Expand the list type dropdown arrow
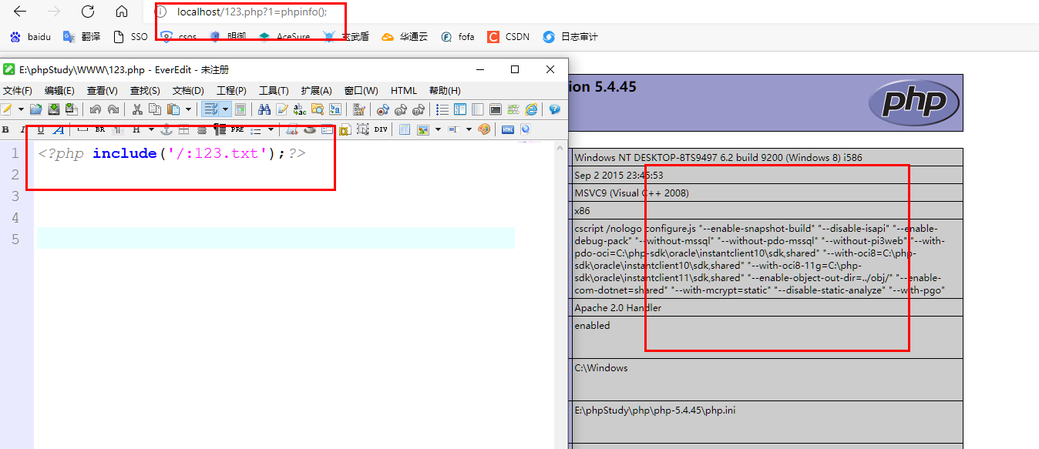The image size is (1039, 449). coord(271,129)
